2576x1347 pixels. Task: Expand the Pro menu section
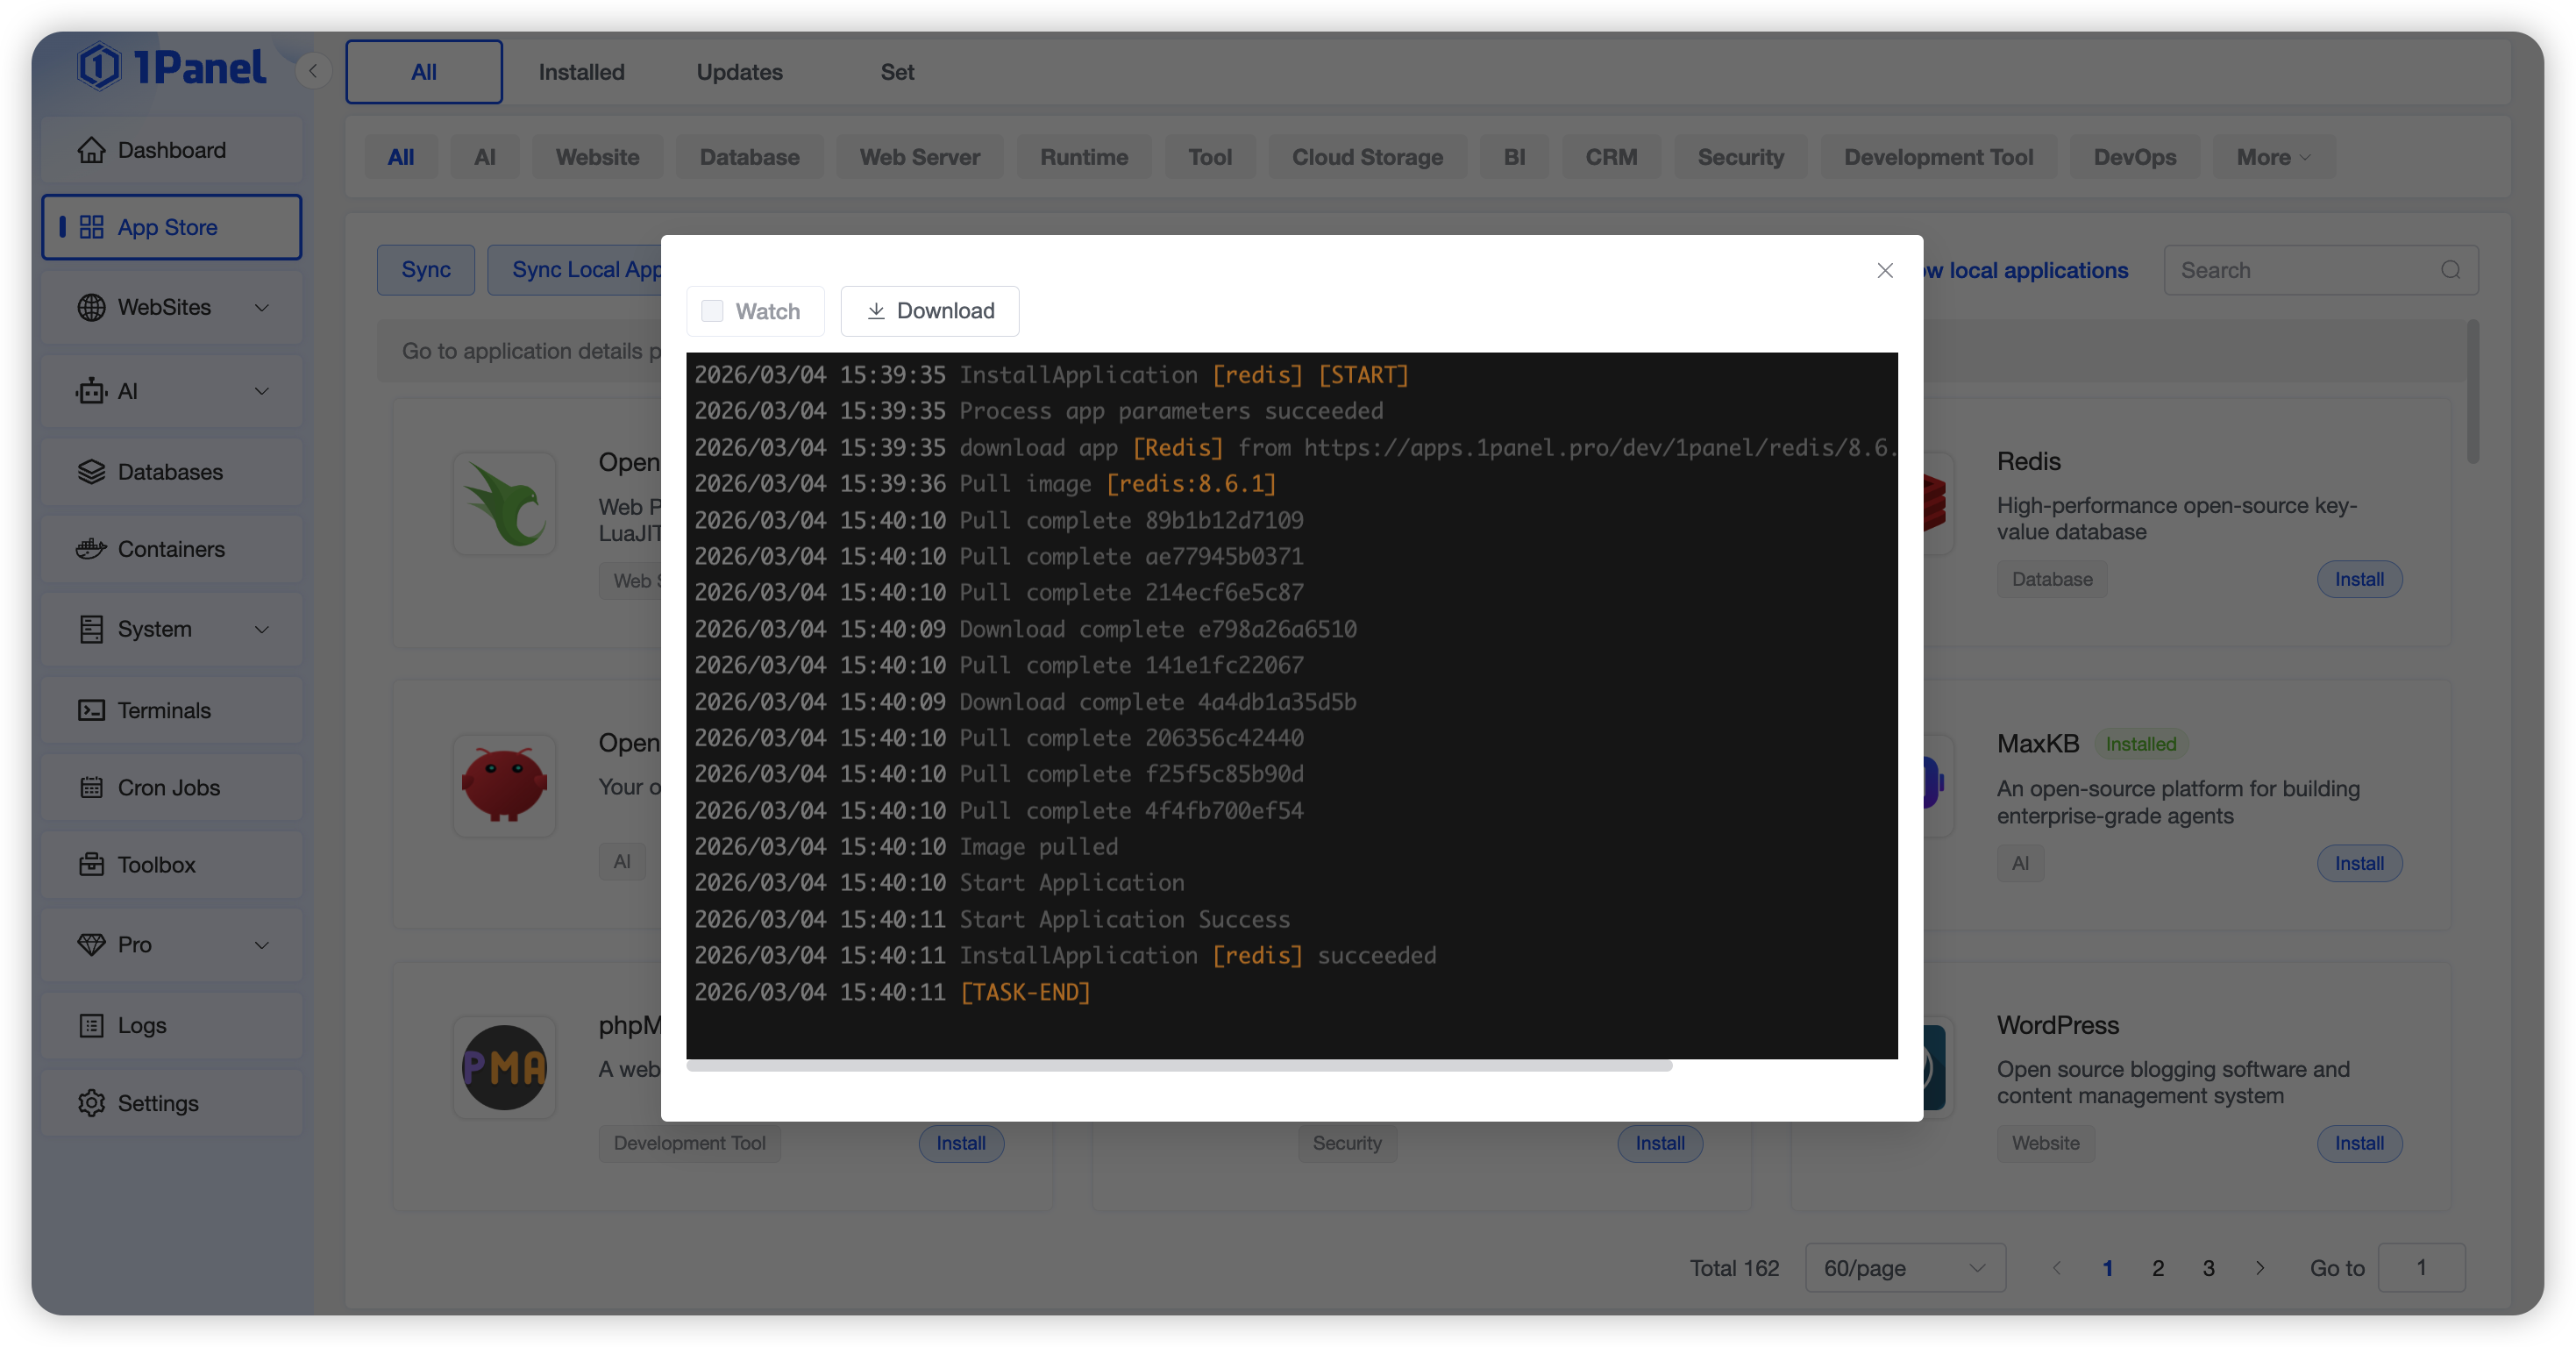pyautogui.click(x=262, y=944)
